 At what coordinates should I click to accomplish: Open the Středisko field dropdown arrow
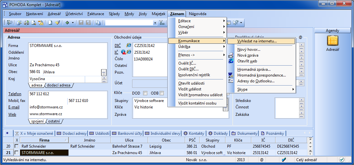tap(301, 100)
